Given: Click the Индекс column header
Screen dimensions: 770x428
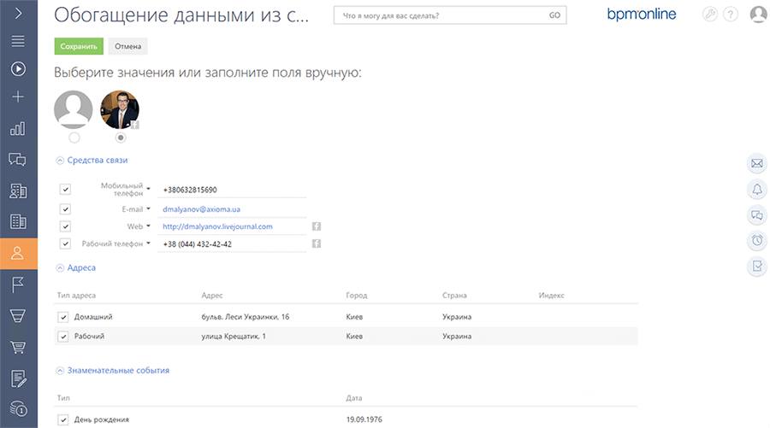Looking at the screenshot, I should point(552,295).
